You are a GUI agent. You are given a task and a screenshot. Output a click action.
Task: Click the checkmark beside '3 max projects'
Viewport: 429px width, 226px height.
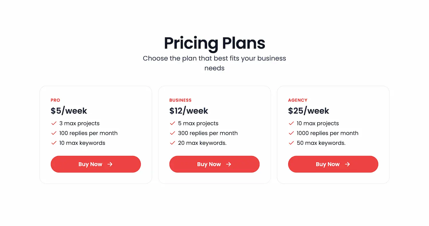coord(54,123)
